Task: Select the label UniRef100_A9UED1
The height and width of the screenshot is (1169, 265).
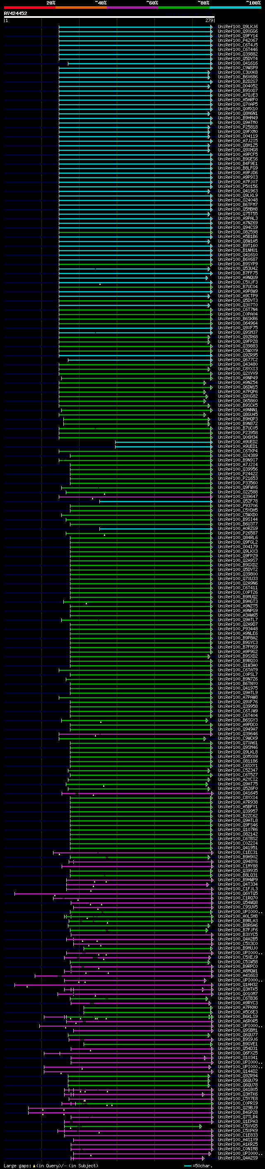Action: point(238,447)
